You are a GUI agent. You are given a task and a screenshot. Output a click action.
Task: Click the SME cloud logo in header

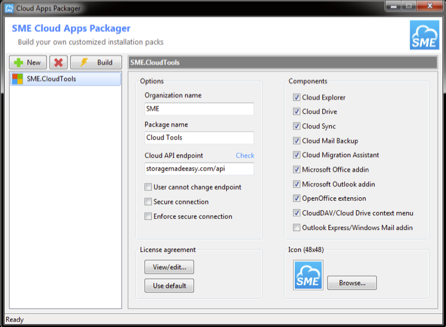click(425, 35)
